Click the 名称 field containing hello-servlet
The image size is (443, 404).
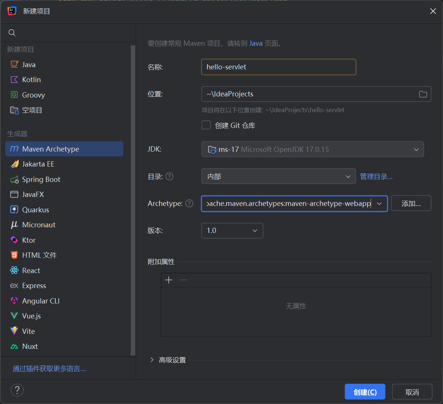278,67
